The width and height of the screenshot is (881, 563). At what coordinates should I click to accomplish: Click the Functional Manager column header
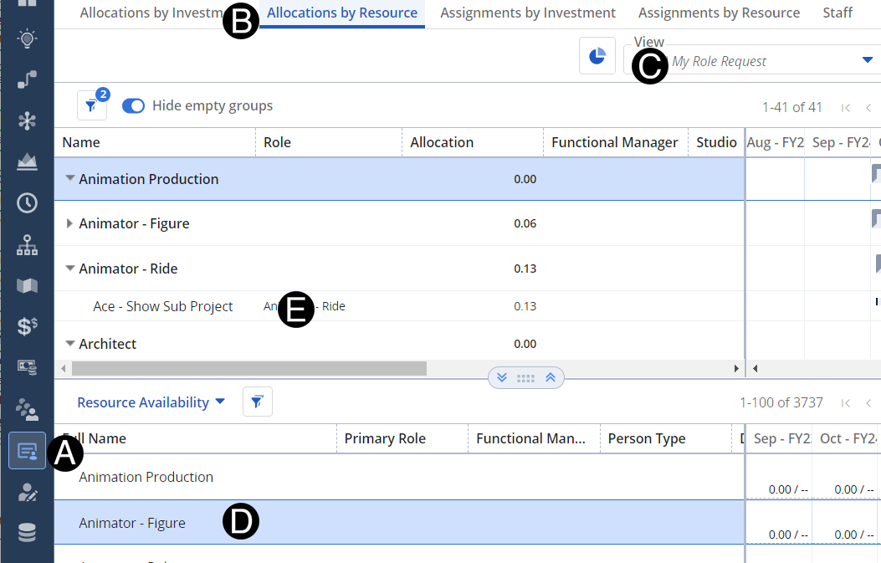click(614, 142)
